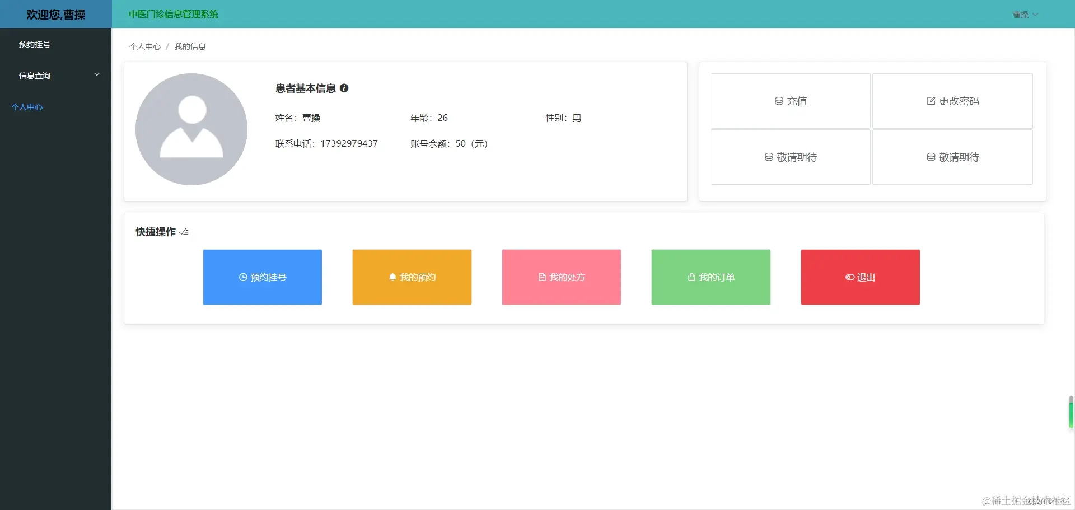Open 个人中心 from the breadcrumb trail
Viewport: 1075px width, 510px height.
[144, 46]
